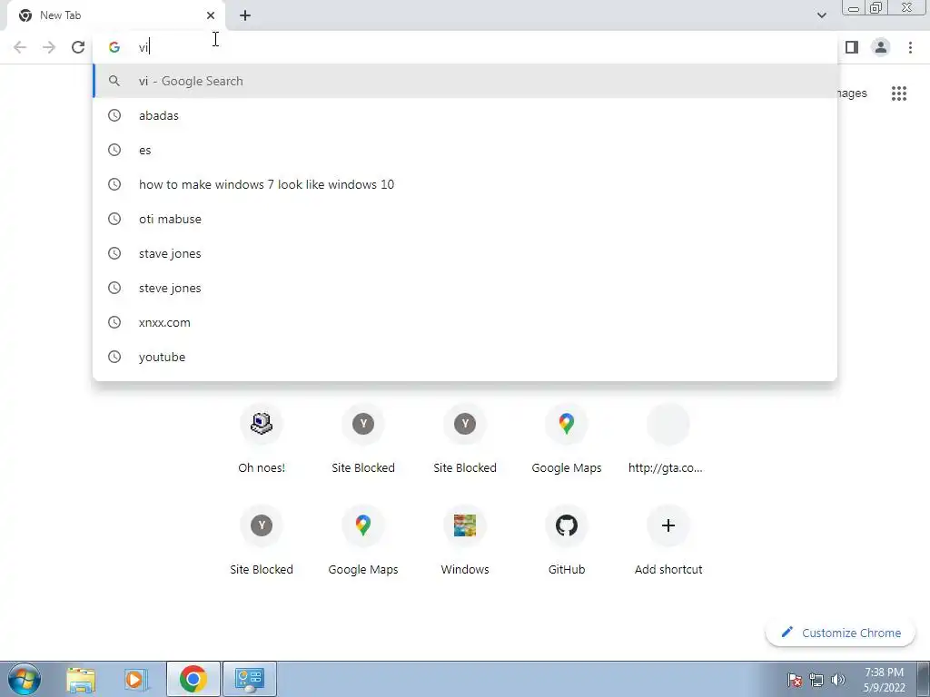Click the Google G icon in address bar

coord(114,47)
